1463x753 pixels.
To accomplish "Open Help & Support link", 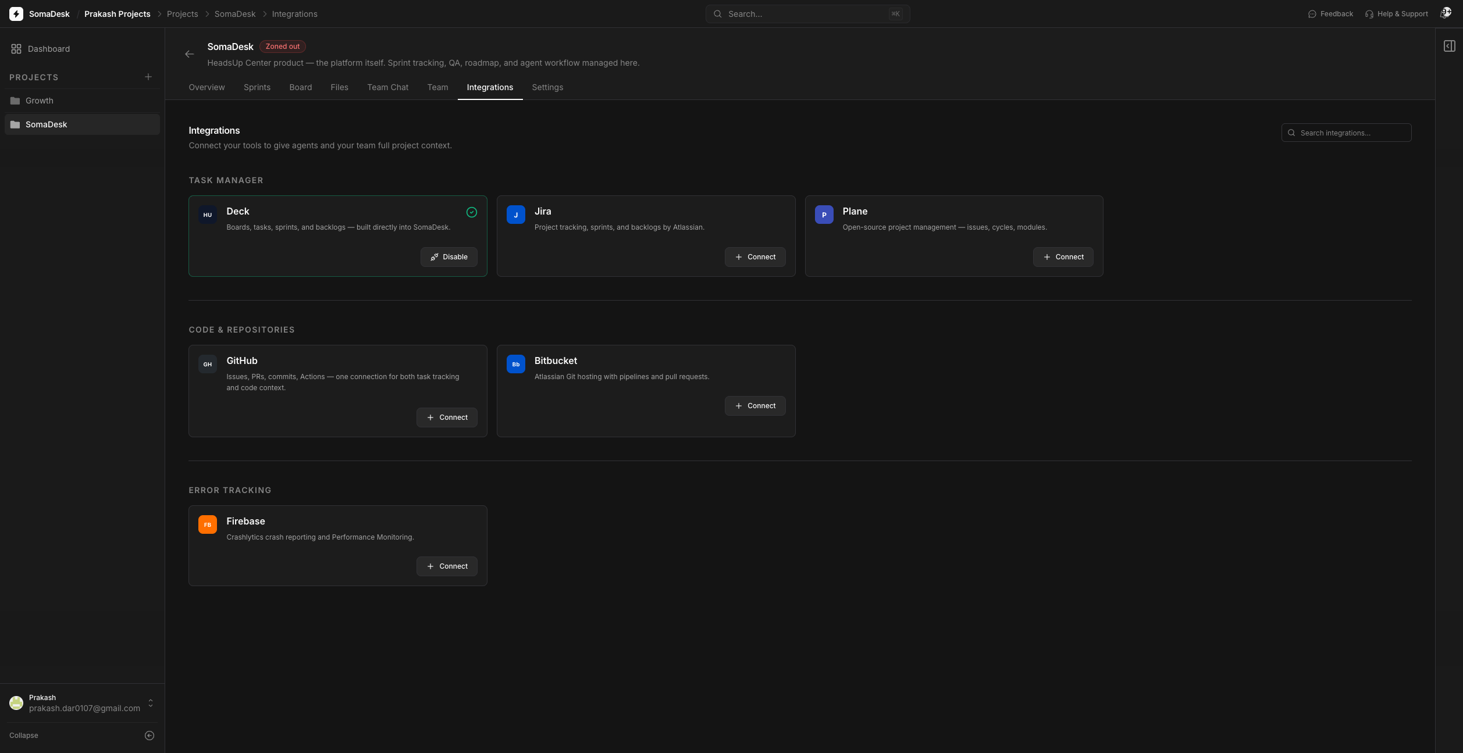I will [x=1396, y=14].
